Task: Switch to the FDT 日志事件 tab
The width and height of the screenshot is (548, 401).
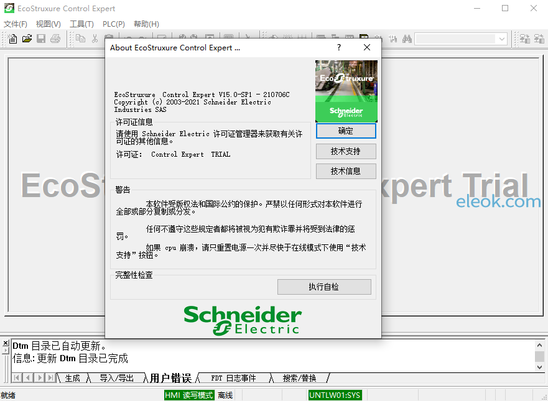Action: (x=233, y=378)
